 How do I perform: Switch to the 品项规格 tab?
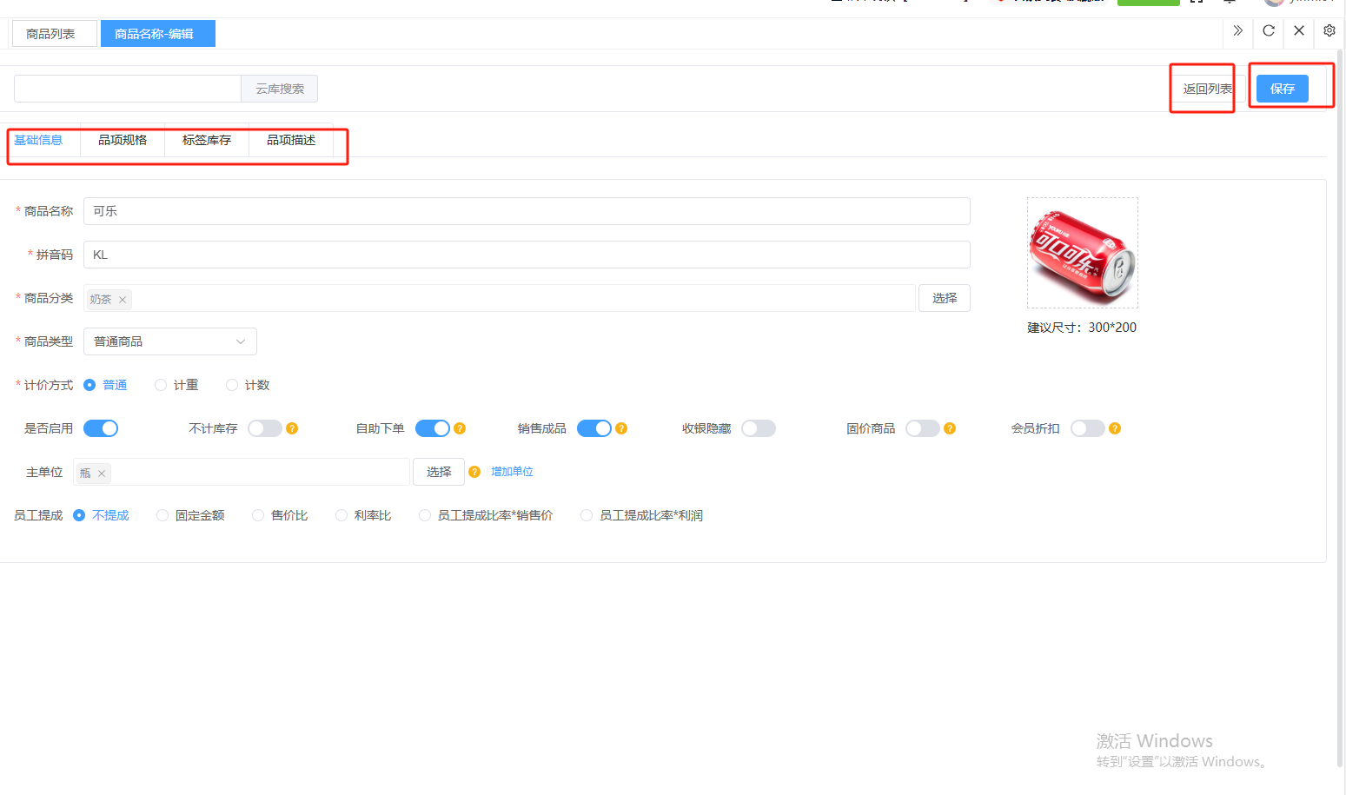[123, 140]
